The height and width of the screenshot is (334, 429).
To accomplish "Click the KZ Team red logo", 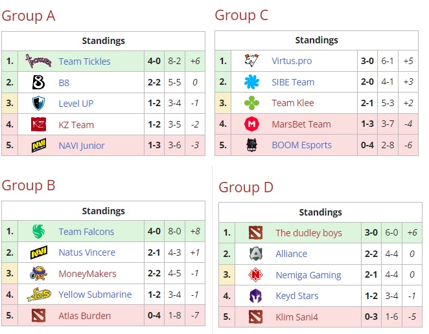I will pyautogui.click(x=38, y=124).
